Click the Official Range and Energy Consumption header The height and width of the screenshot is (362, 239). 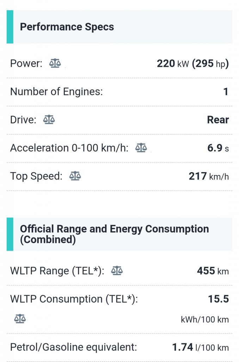[114, 234]
